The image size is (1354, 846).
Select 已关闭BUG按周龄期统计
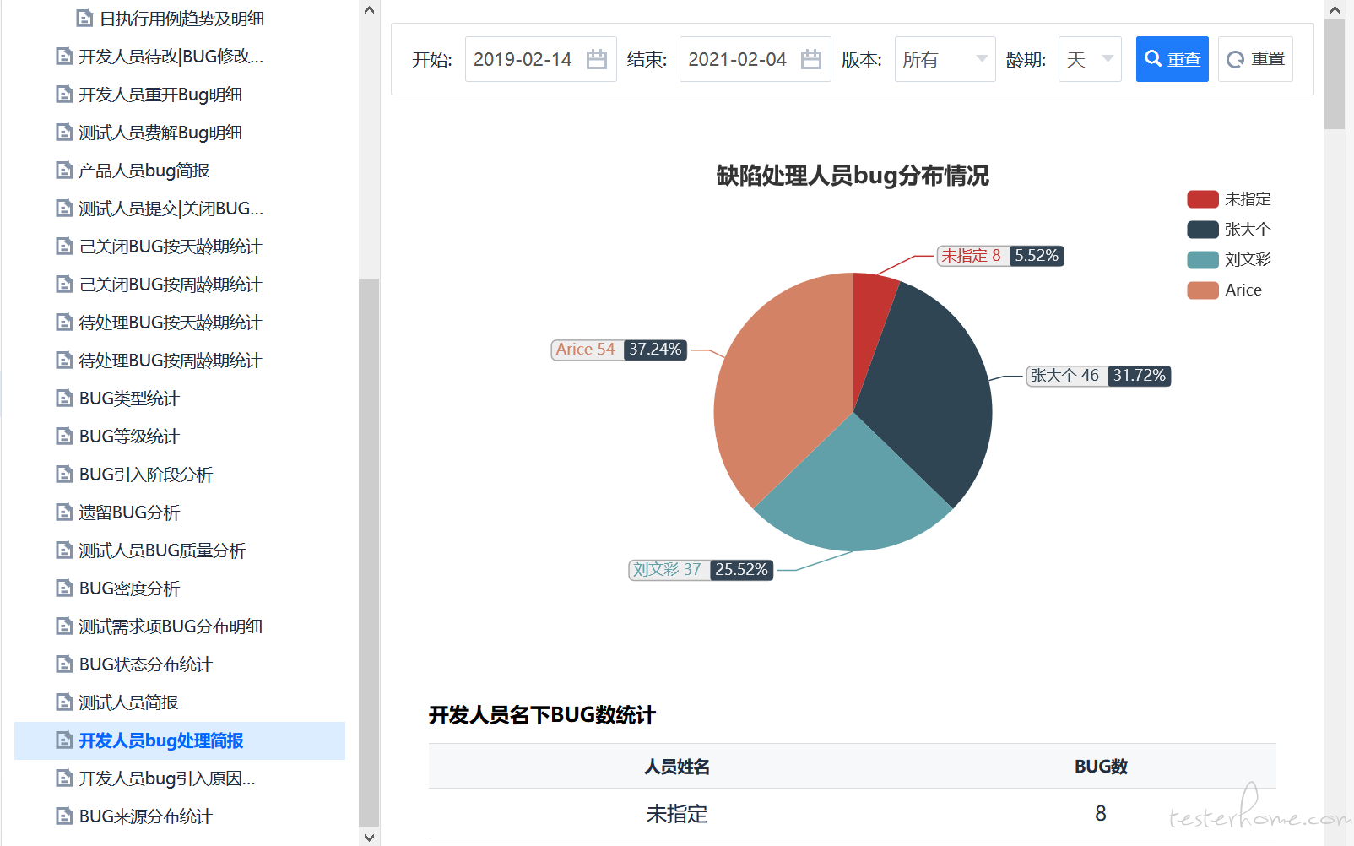tap(171, 285)
